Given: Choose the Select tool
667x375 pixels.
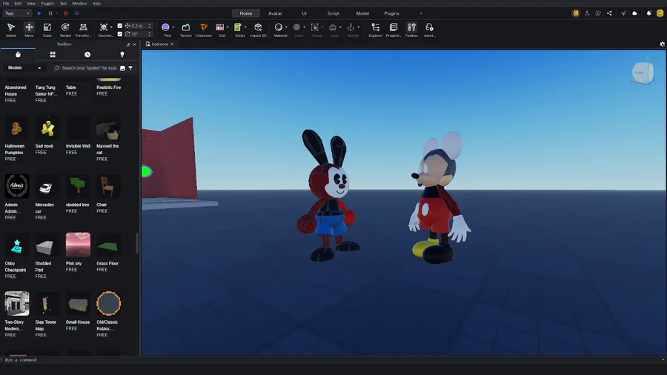Looking at the screenshot, I should [x=11, y=30].
